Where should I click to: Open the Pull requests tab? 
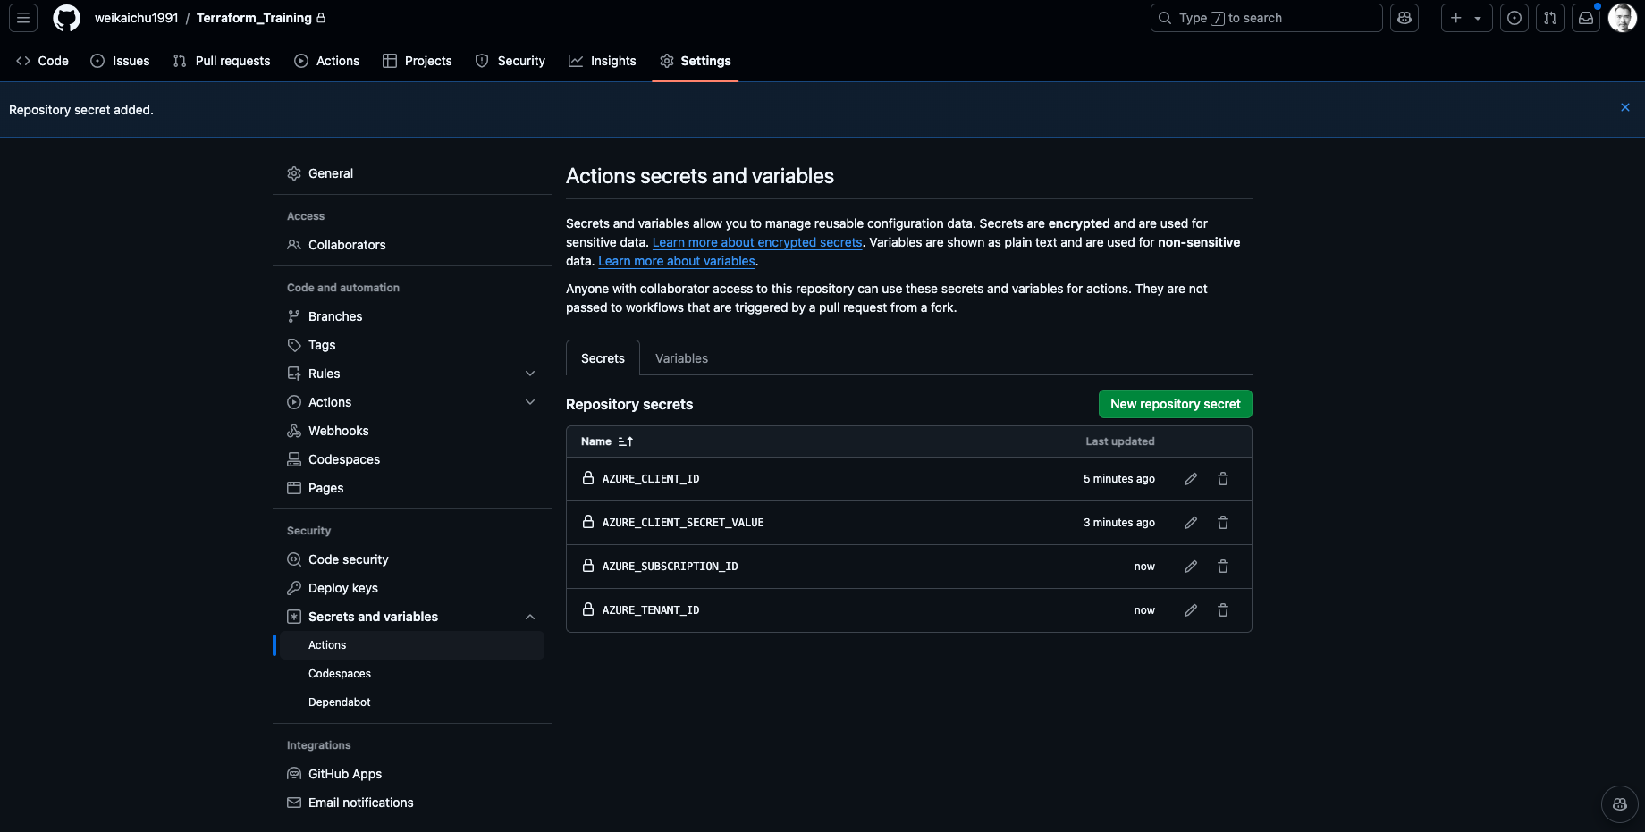click(x=222, y=61)
